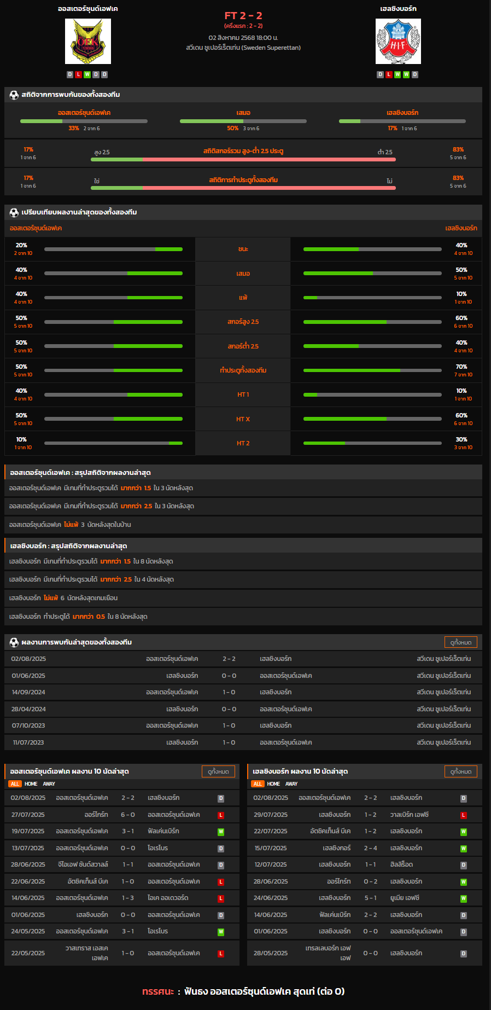
Task: Select AWAY tab in เฮลซิงบอร์ก last 10 matches
Action: coord(291,784)
